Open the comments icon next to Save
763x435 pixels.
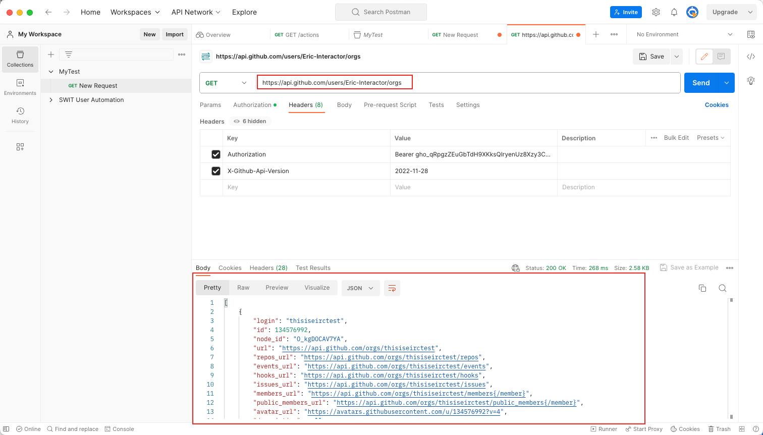pyautogui.click(x=721, y=57)
